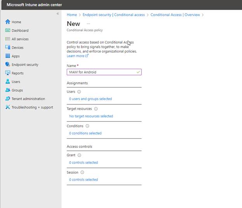Click the Apps grid icon
The image size is (242, 208).
coord(8,56)
